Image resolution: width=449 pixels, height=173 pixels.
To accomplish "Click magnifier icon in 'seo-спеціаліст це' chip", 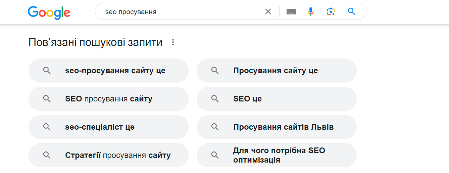I will click(x=47, y=127).
